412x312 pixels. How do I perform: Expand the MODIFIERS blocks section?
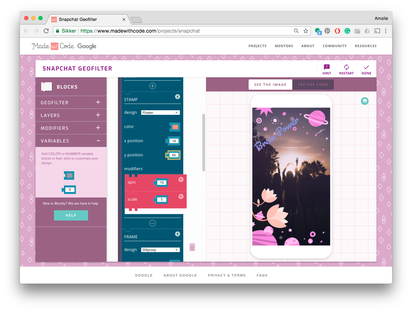coord(71,128)
